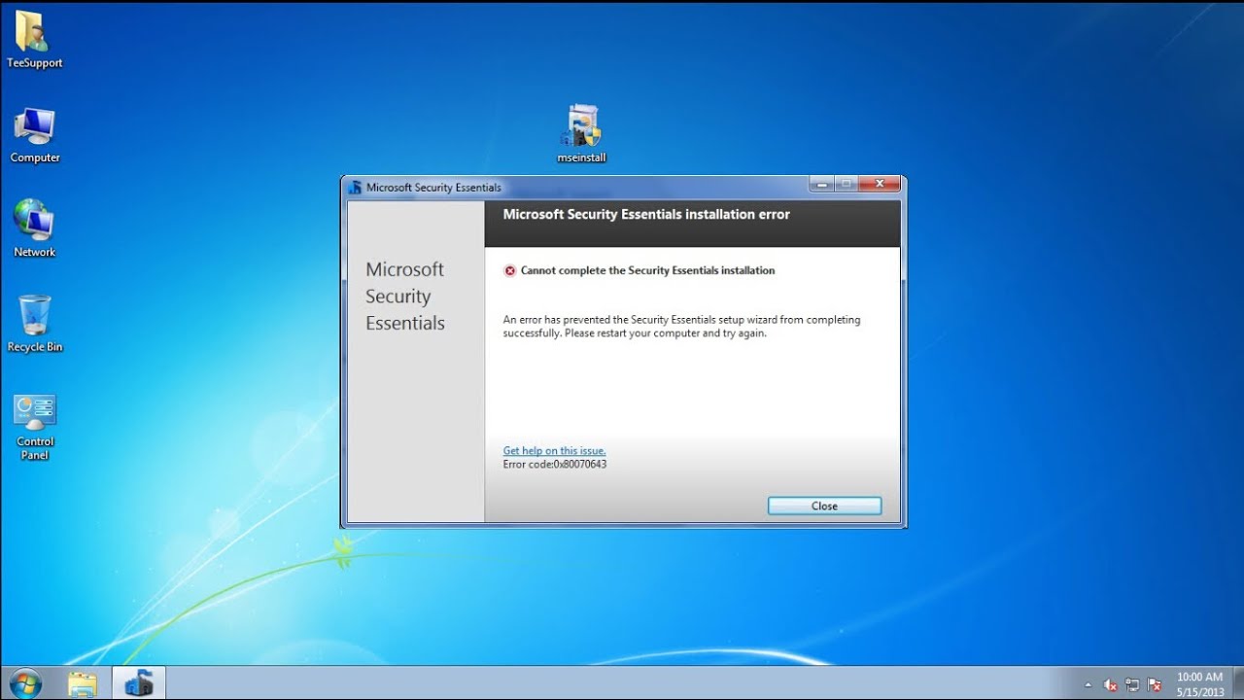Open Windows Explorer from the taskbar
The image size is (1244, 700).
click(x=83, y=684)
